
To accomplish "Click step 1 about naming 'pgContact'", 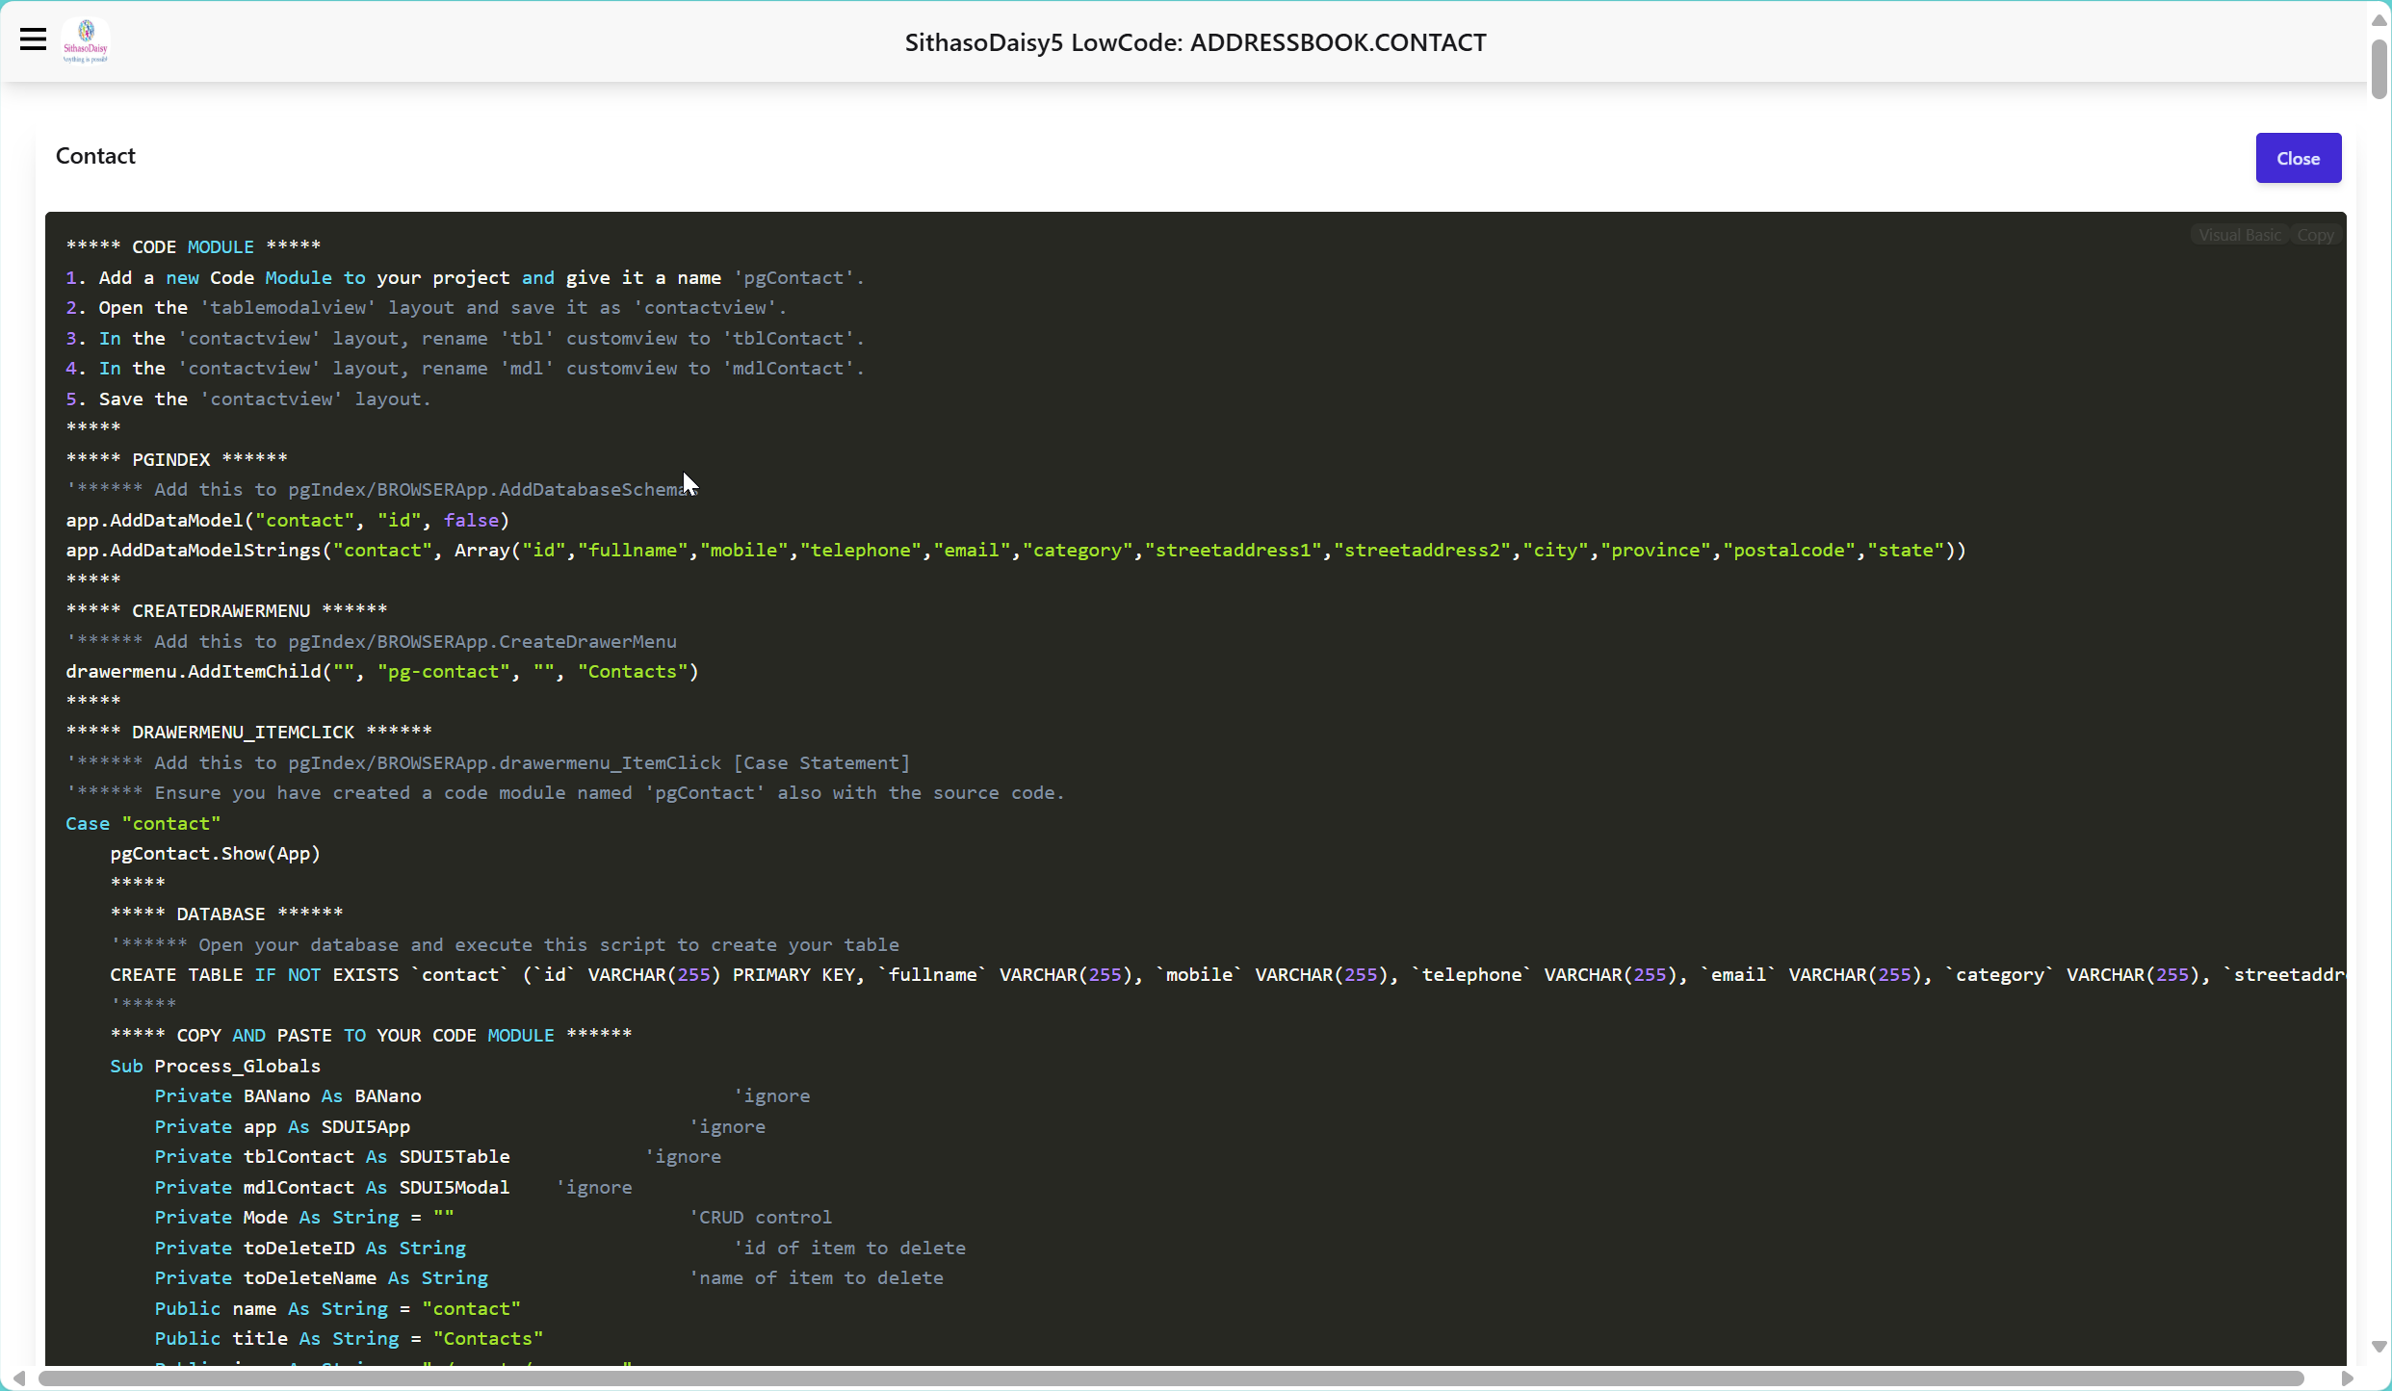I will point(465,277).
